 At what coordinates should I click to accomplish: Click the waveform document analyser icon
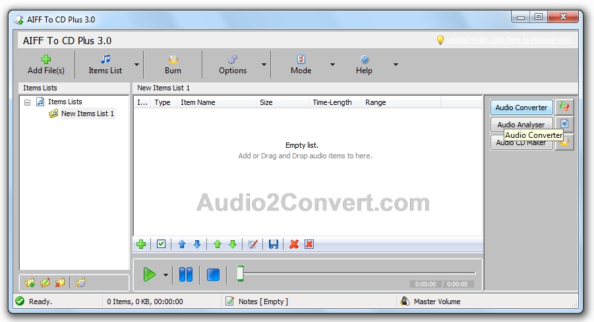tap(564, 123)
